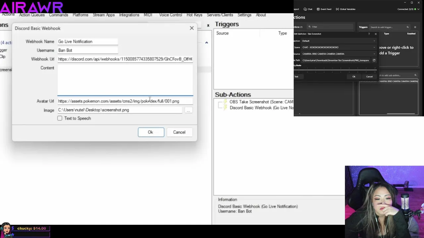This screenshot has width=424, height=238.
Task: Open the Action Queues tab
Action: tap(32, 15)
